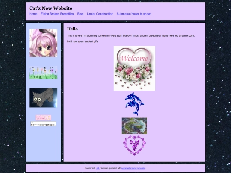Image resolution: width=231 pixels, height=173 pixels.
Task: Open the Blog link
Action: click(80, 14)
